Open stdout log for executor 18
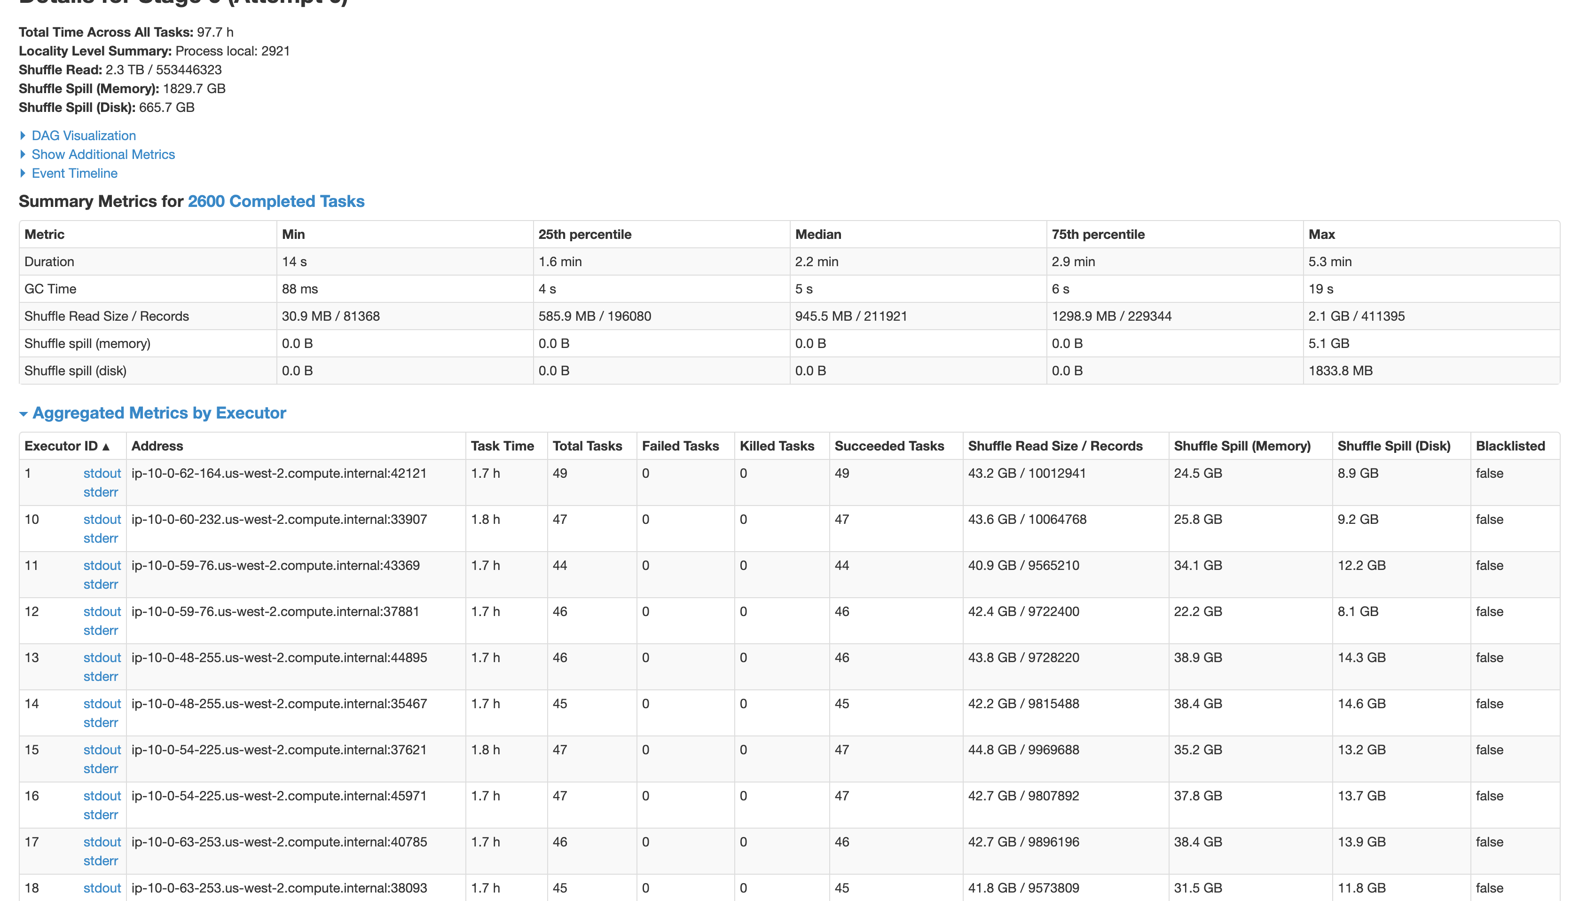Screen dimensions: 1579x901 click(x=102, y=888)
